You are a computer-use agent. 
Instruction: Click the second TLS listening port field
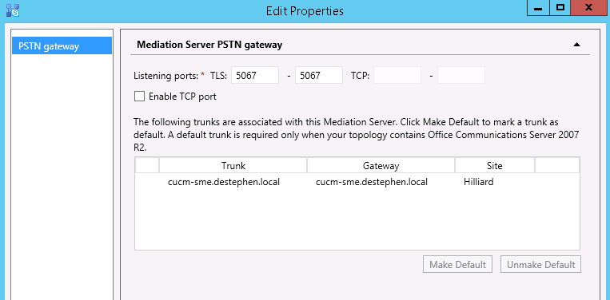click(319, 75)
